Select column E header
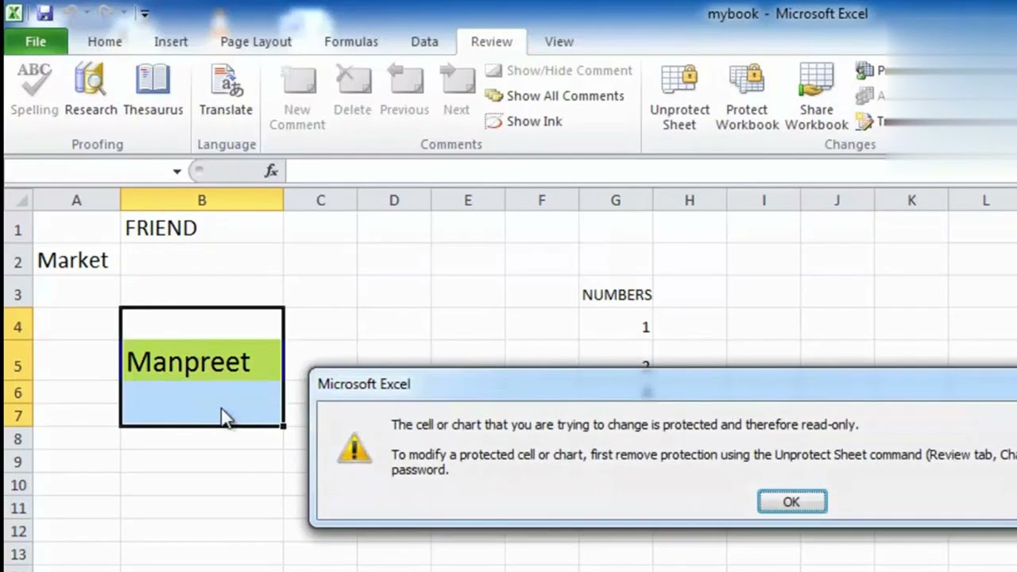Image resolution: width=1017 pixels, height=572 pixels. pos(468,201)
